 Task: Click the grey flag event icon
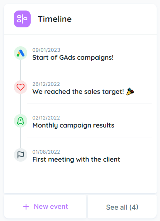21,155
